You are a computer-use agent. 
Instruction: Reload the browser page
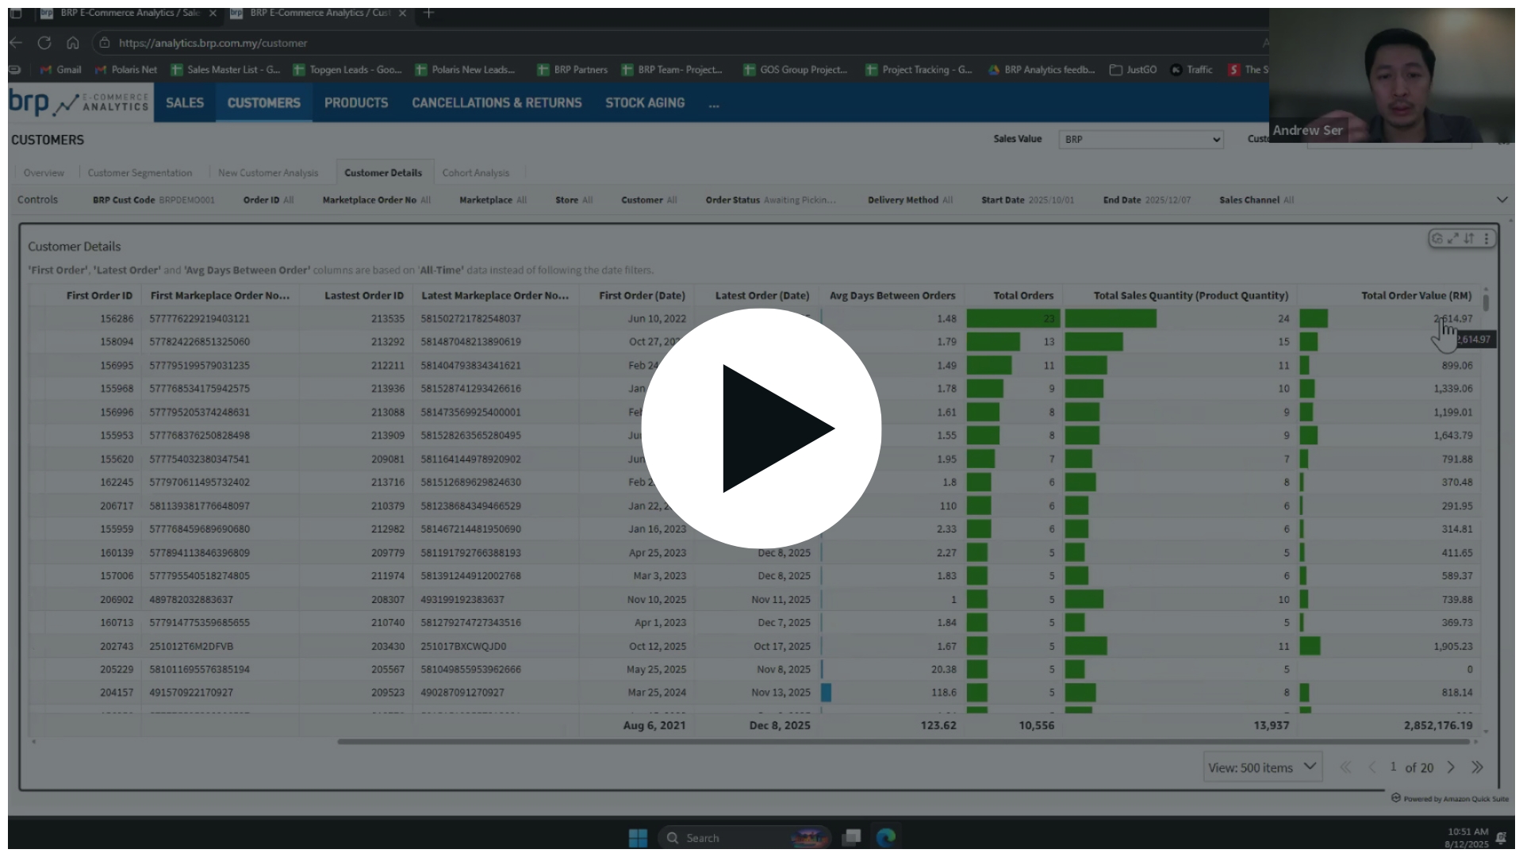click(x=44, y=43)
